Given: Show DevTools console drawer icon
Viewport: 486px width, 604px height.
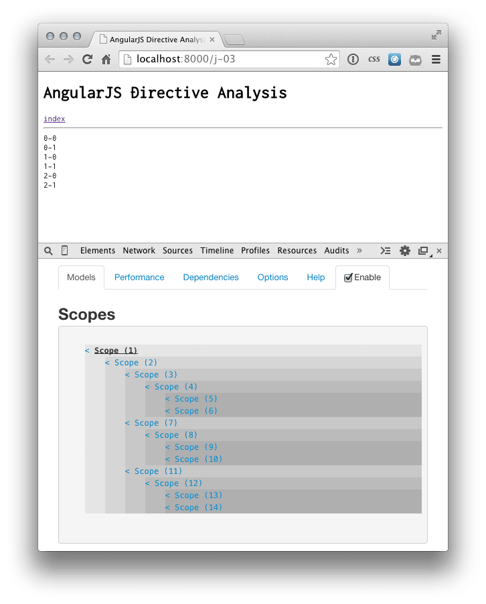Looking at the screenshot, I should pyautogui.click(x=385, y=251).
